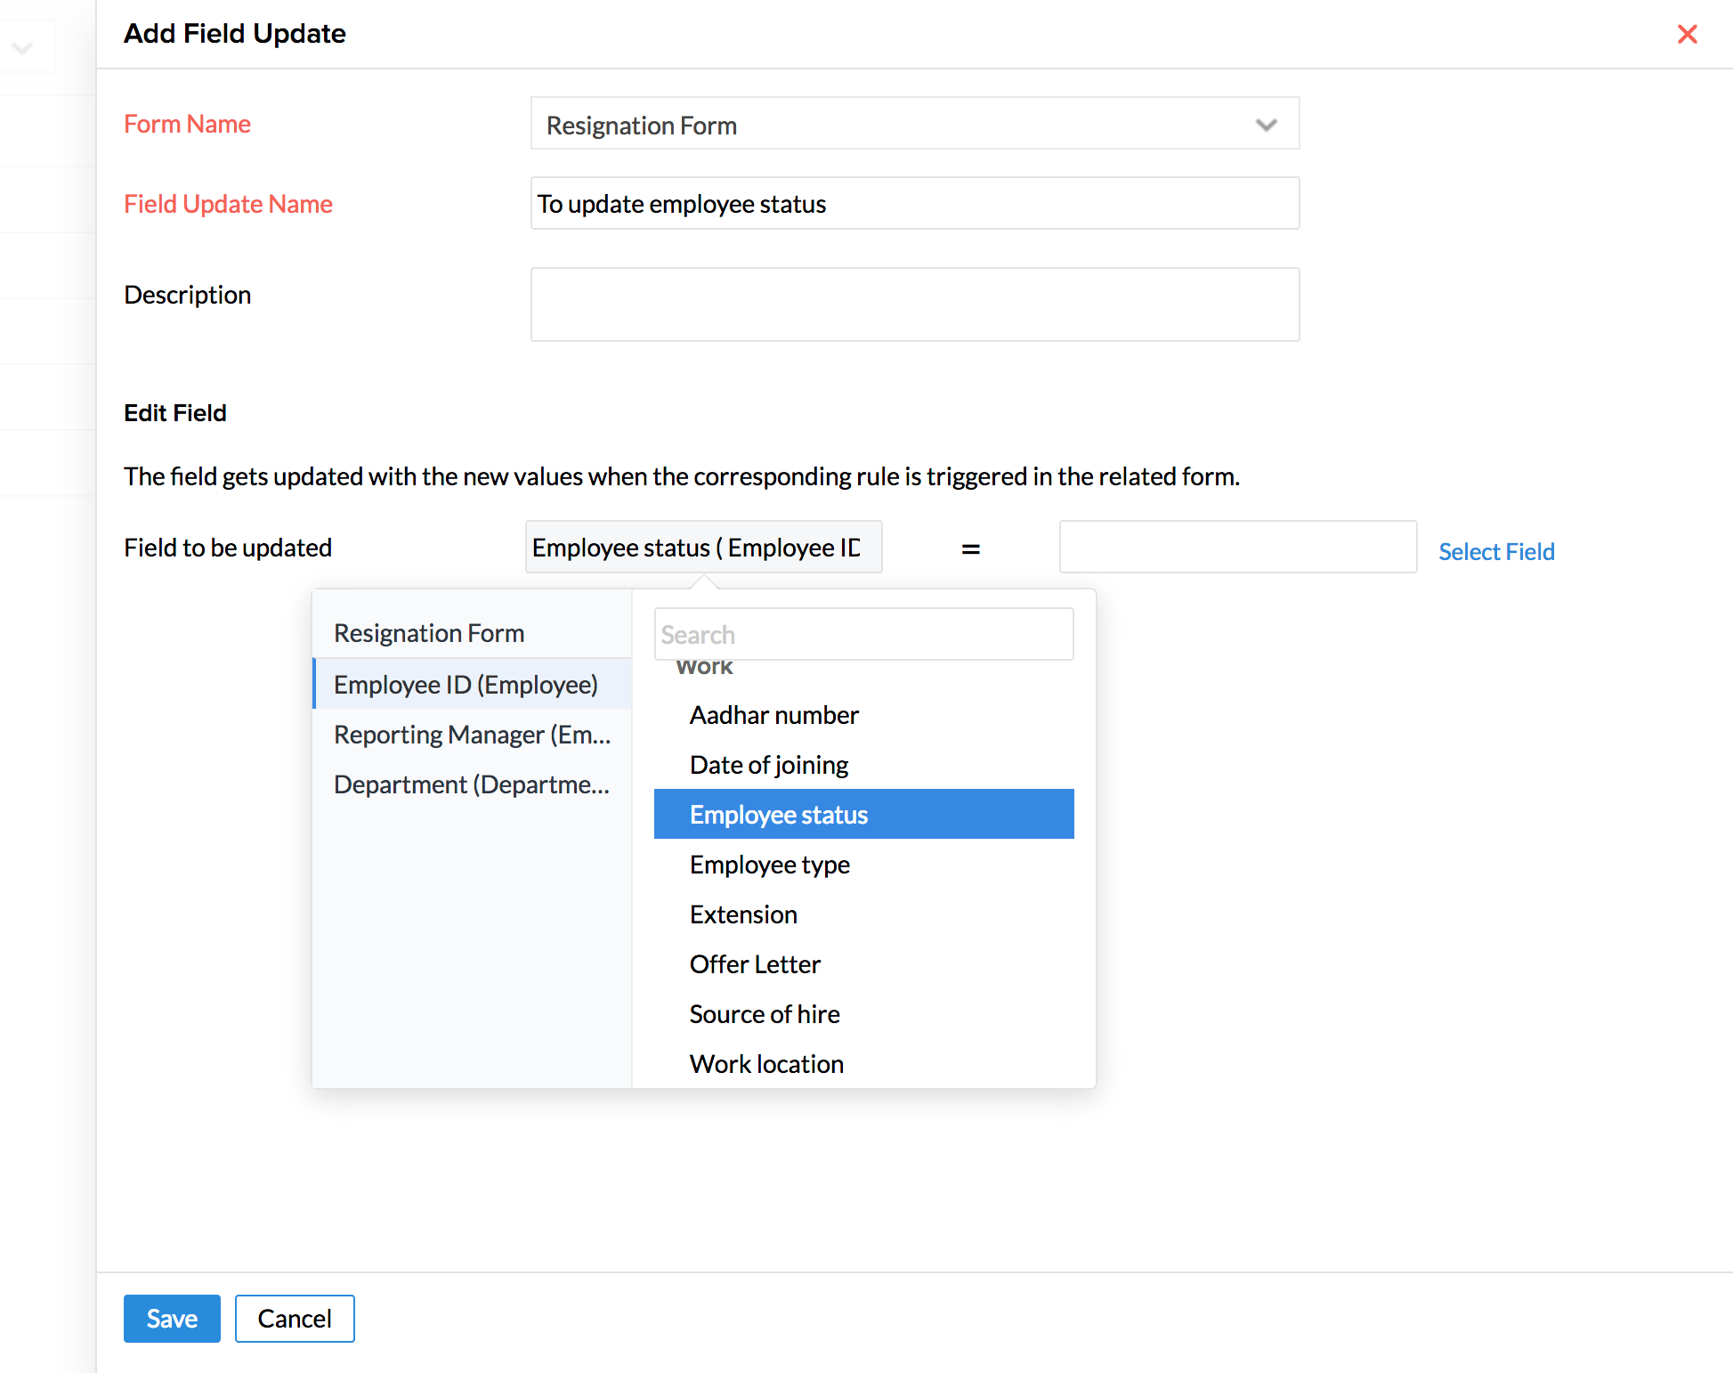
Task: Pick the Date of joining field
Action: pyautogui.click(x=768, y=765)
